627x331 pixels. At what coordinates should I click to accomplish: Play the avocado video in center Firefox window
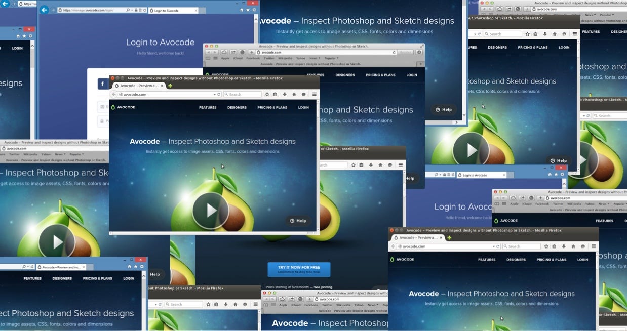click(211, 211)
